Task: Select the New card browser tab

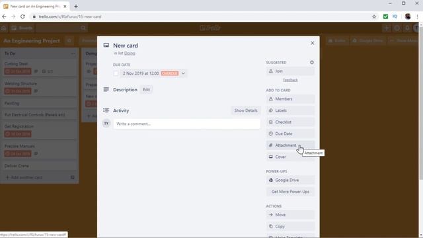Action: (35, 6)
